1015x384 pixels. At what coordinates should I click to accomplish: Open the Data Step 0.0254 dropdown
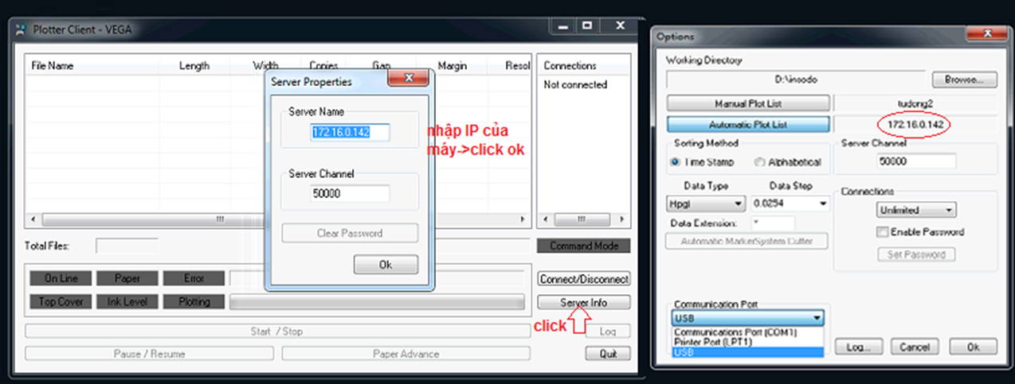790,204
